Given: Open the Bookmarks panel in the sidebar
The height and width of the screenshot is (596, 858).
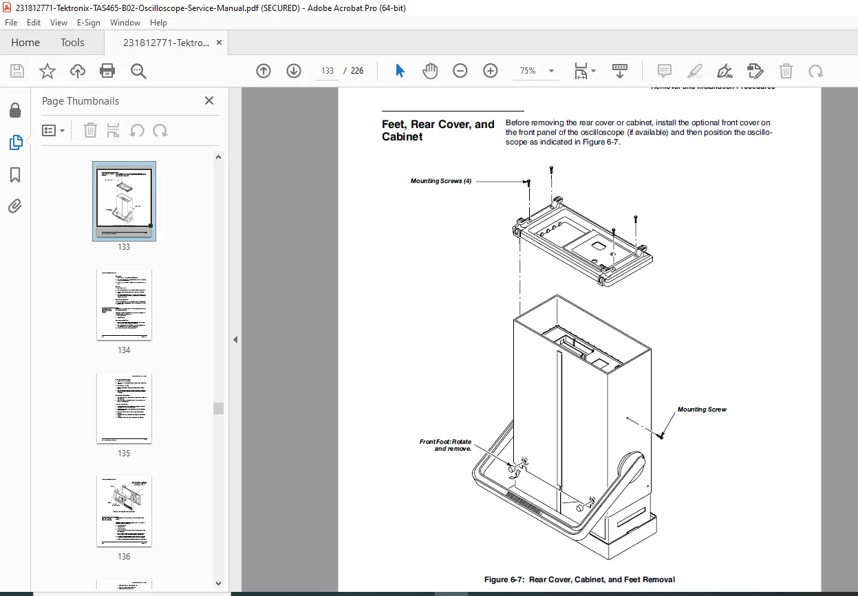Looking at the screenshot, I should pos(15,175).
